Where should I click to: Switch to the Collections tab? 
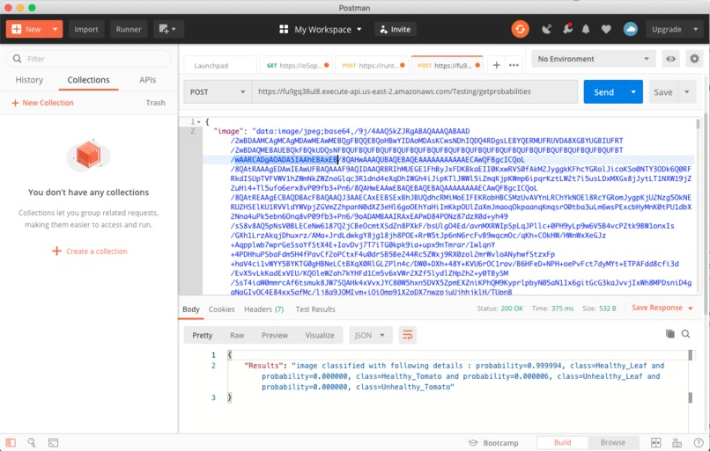pyautogui.click(x=88, y=80)
